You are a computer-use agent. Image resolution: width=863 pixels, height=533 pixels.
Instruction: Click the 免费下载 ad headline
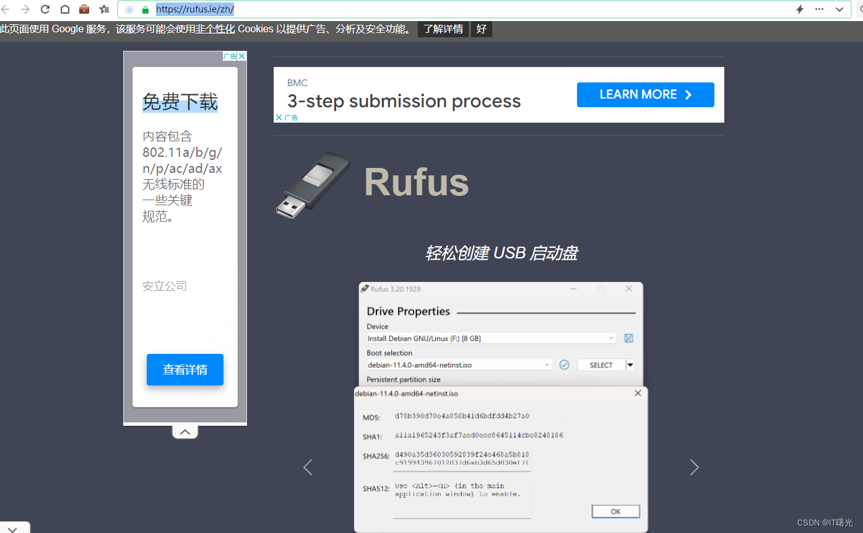180,102
